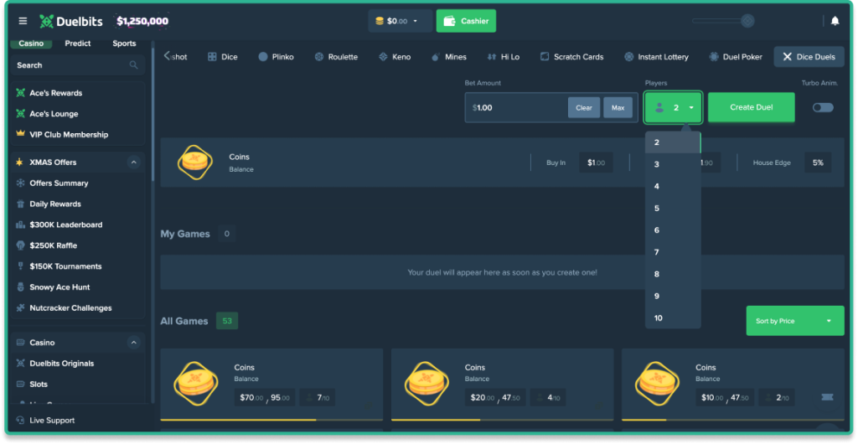Open the $10.00 duel game card
Screen dimensions: 858x444
732,385
